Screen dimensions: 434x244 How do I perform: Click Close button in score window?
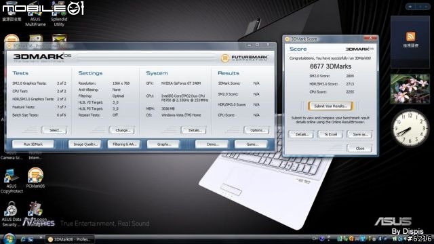point(360,148)
